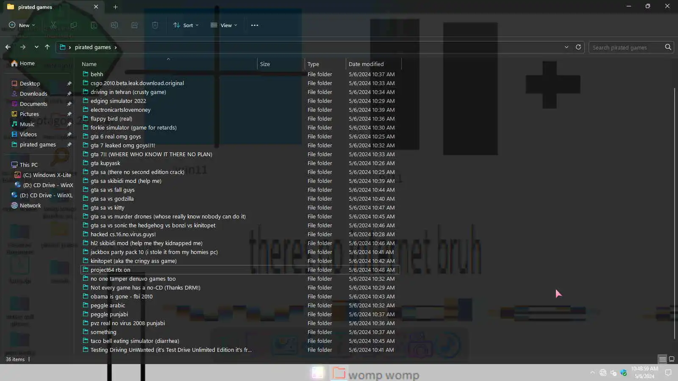This screenshot has width=678, height=381.
Task: Show hidden tray icons chevron on taskbar
Action: (592, 373)
